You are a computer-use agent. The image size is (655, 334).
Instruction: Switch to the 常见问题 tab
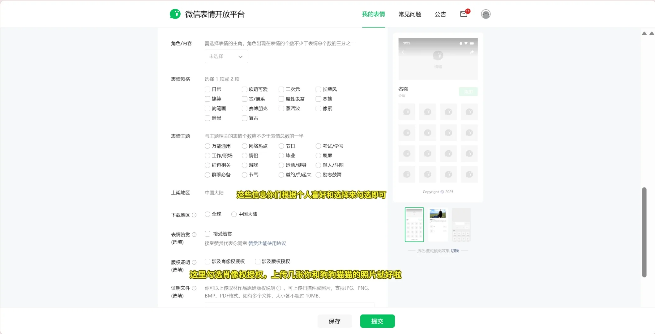click(409, 14)
